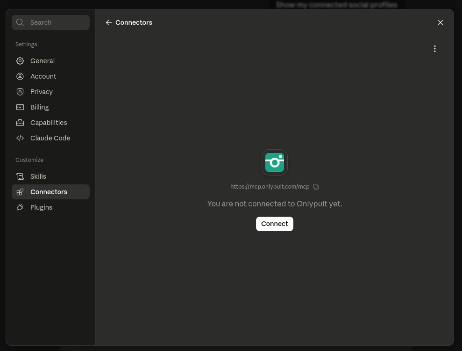Open Claude Code settings
Screen dimensions: 462x351
click(x=50, y=138)
